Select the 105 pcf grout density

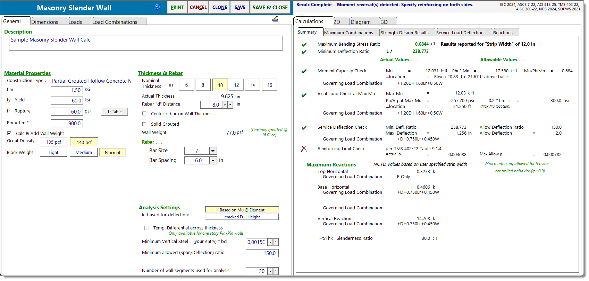pyautogui.click(x=53, y=142)
